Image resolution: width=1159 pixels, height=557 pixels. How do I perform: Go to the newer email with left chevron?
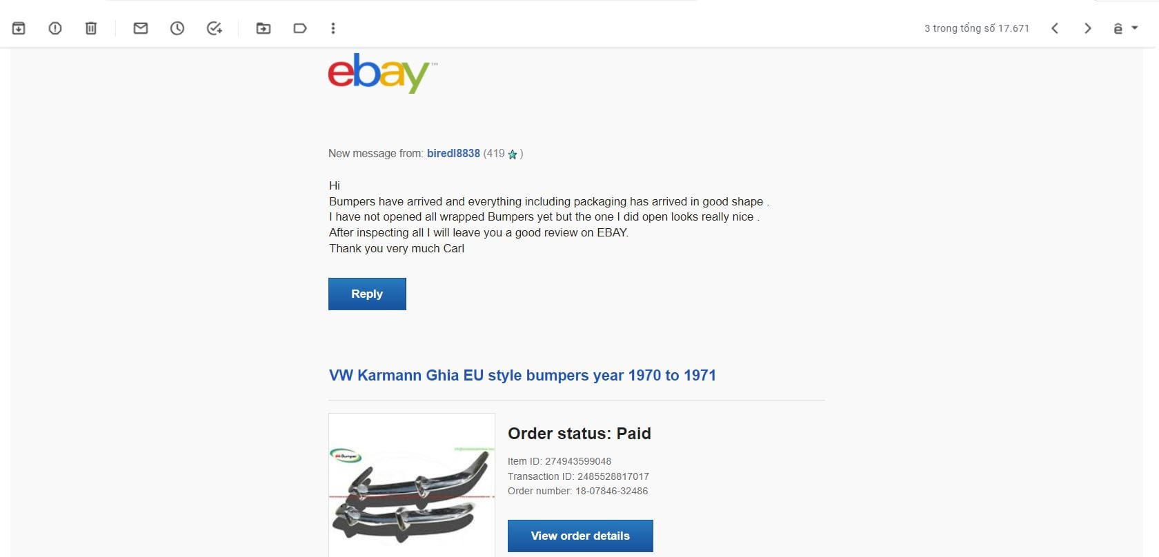[1055, 28]
